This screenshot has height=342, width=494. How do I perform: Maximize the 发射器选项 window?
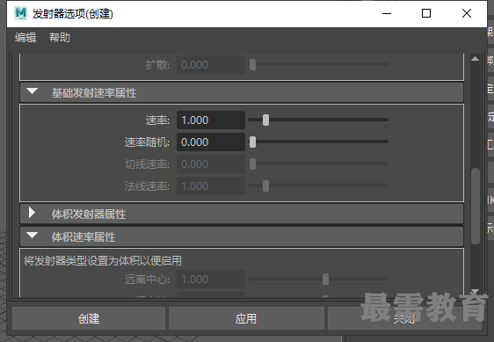pos(426,13)
